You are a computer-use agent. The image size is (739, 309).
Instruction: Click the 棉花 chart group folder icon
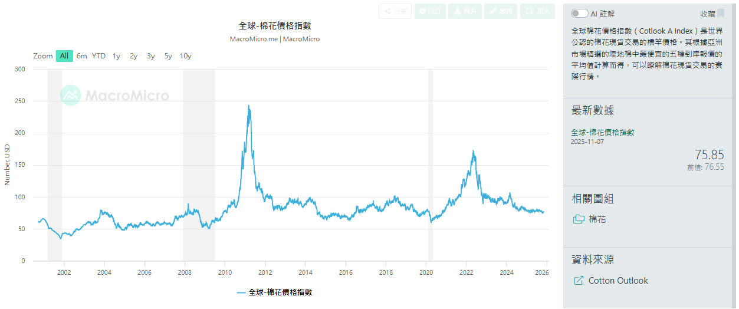click(579, 219)
